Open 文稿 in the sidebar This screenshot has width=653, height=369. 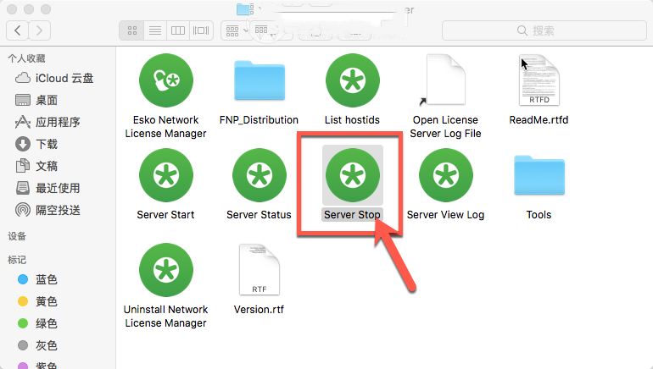point(36,166)
